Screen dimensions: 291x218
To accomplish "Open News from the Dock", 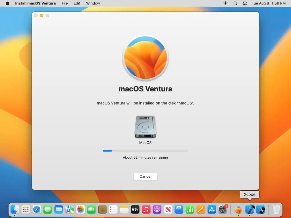I will click(168, 209).
